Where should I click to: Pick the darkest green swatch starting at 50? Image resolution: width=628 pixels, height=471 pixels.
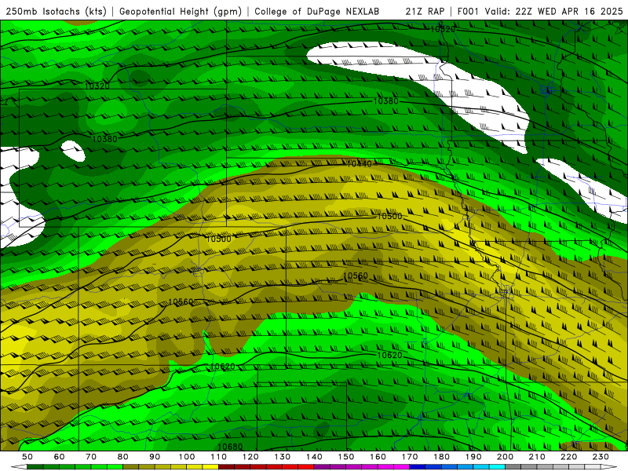pyautogui.click(x=35, y=467)
